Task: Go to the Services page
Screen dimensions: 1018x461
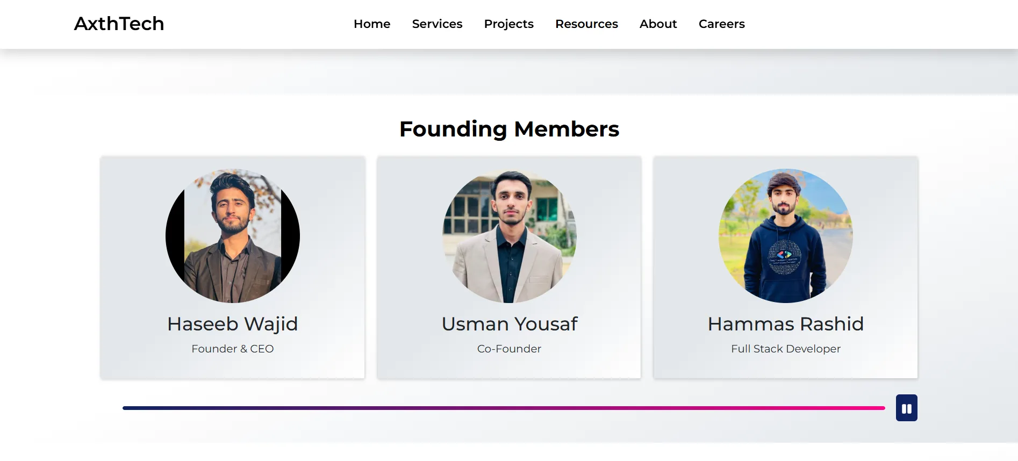Action: pos(437,24)
